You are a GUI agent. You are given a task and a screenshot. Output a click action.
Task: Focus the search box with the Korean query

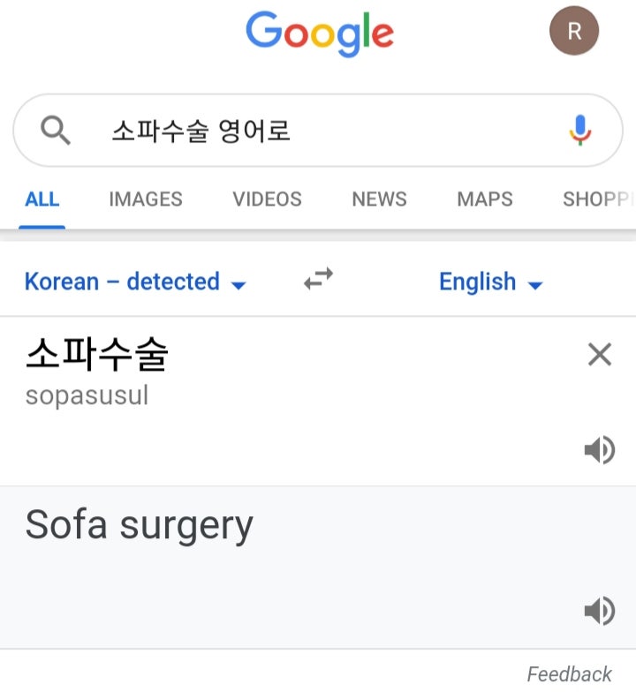(318, 130)
